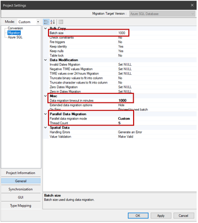198x223 pixels.
Task: Click the Spatial Data section header
Action: click(59, 128)
